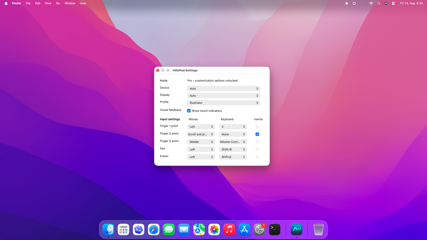Open Finger 1 point Mouse dropdown
The image size is (427, 240).
pyautogui.click(x=201, y=127)
